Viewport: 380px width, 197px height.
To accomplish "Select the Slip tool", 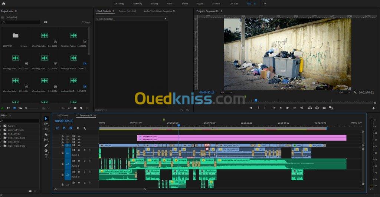I will click(46, 140).
